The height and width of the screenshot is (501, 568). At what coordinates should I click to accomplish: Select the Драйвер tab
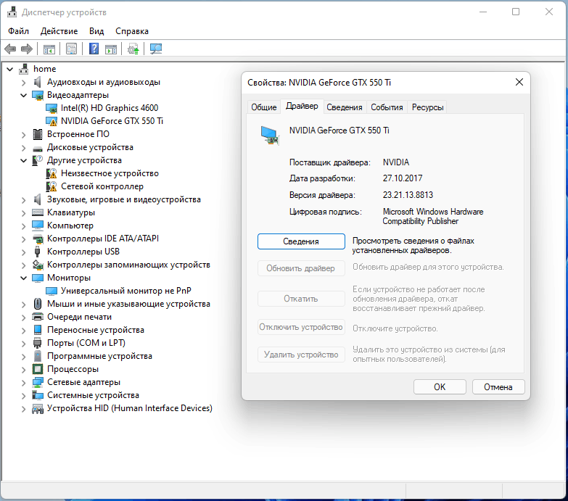tap(302, 106)
